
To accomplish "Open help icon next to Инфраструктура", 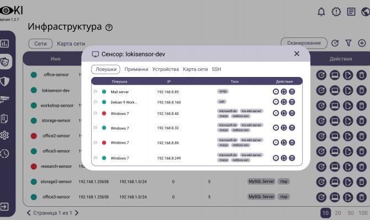I will pos(109,28).
